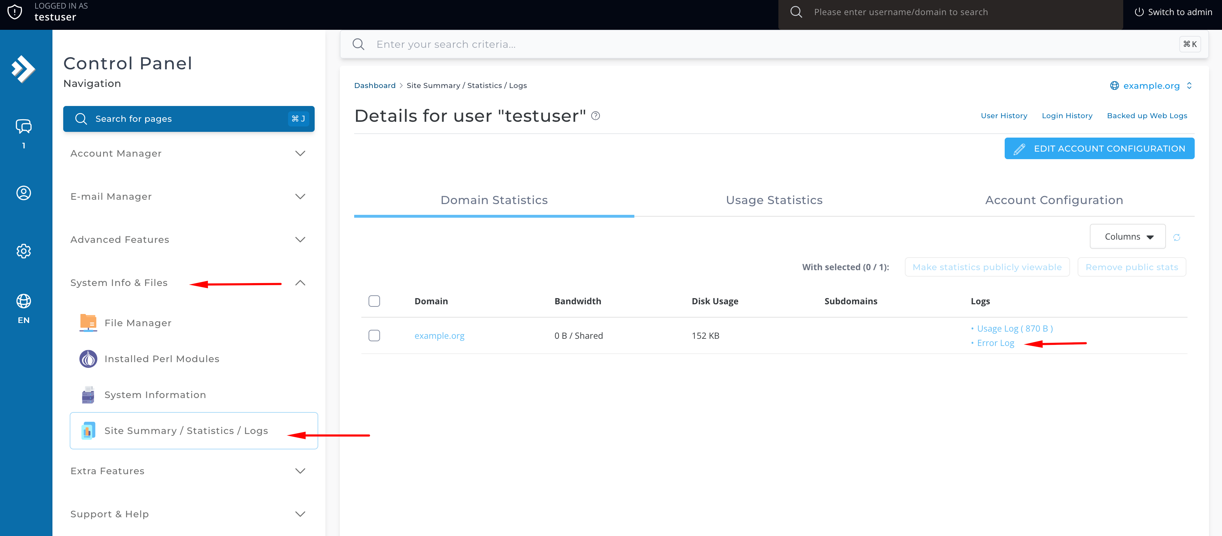The height and width of the screenshot is (536, 1222).
Task: Click the System Information icon
Action: (x=88, y=395)
